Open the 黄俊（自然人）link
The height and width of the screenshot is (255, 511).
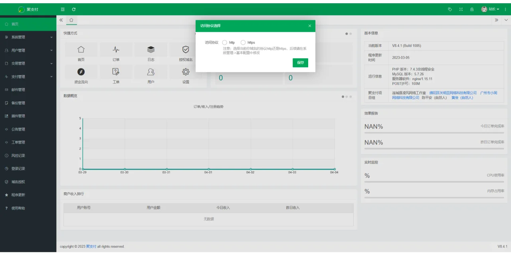[x=462, y=98]
